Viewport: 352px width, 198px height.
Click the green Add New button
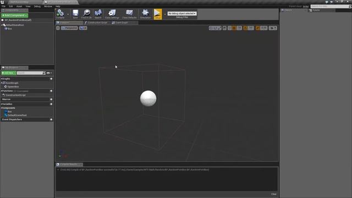[9, 73]
